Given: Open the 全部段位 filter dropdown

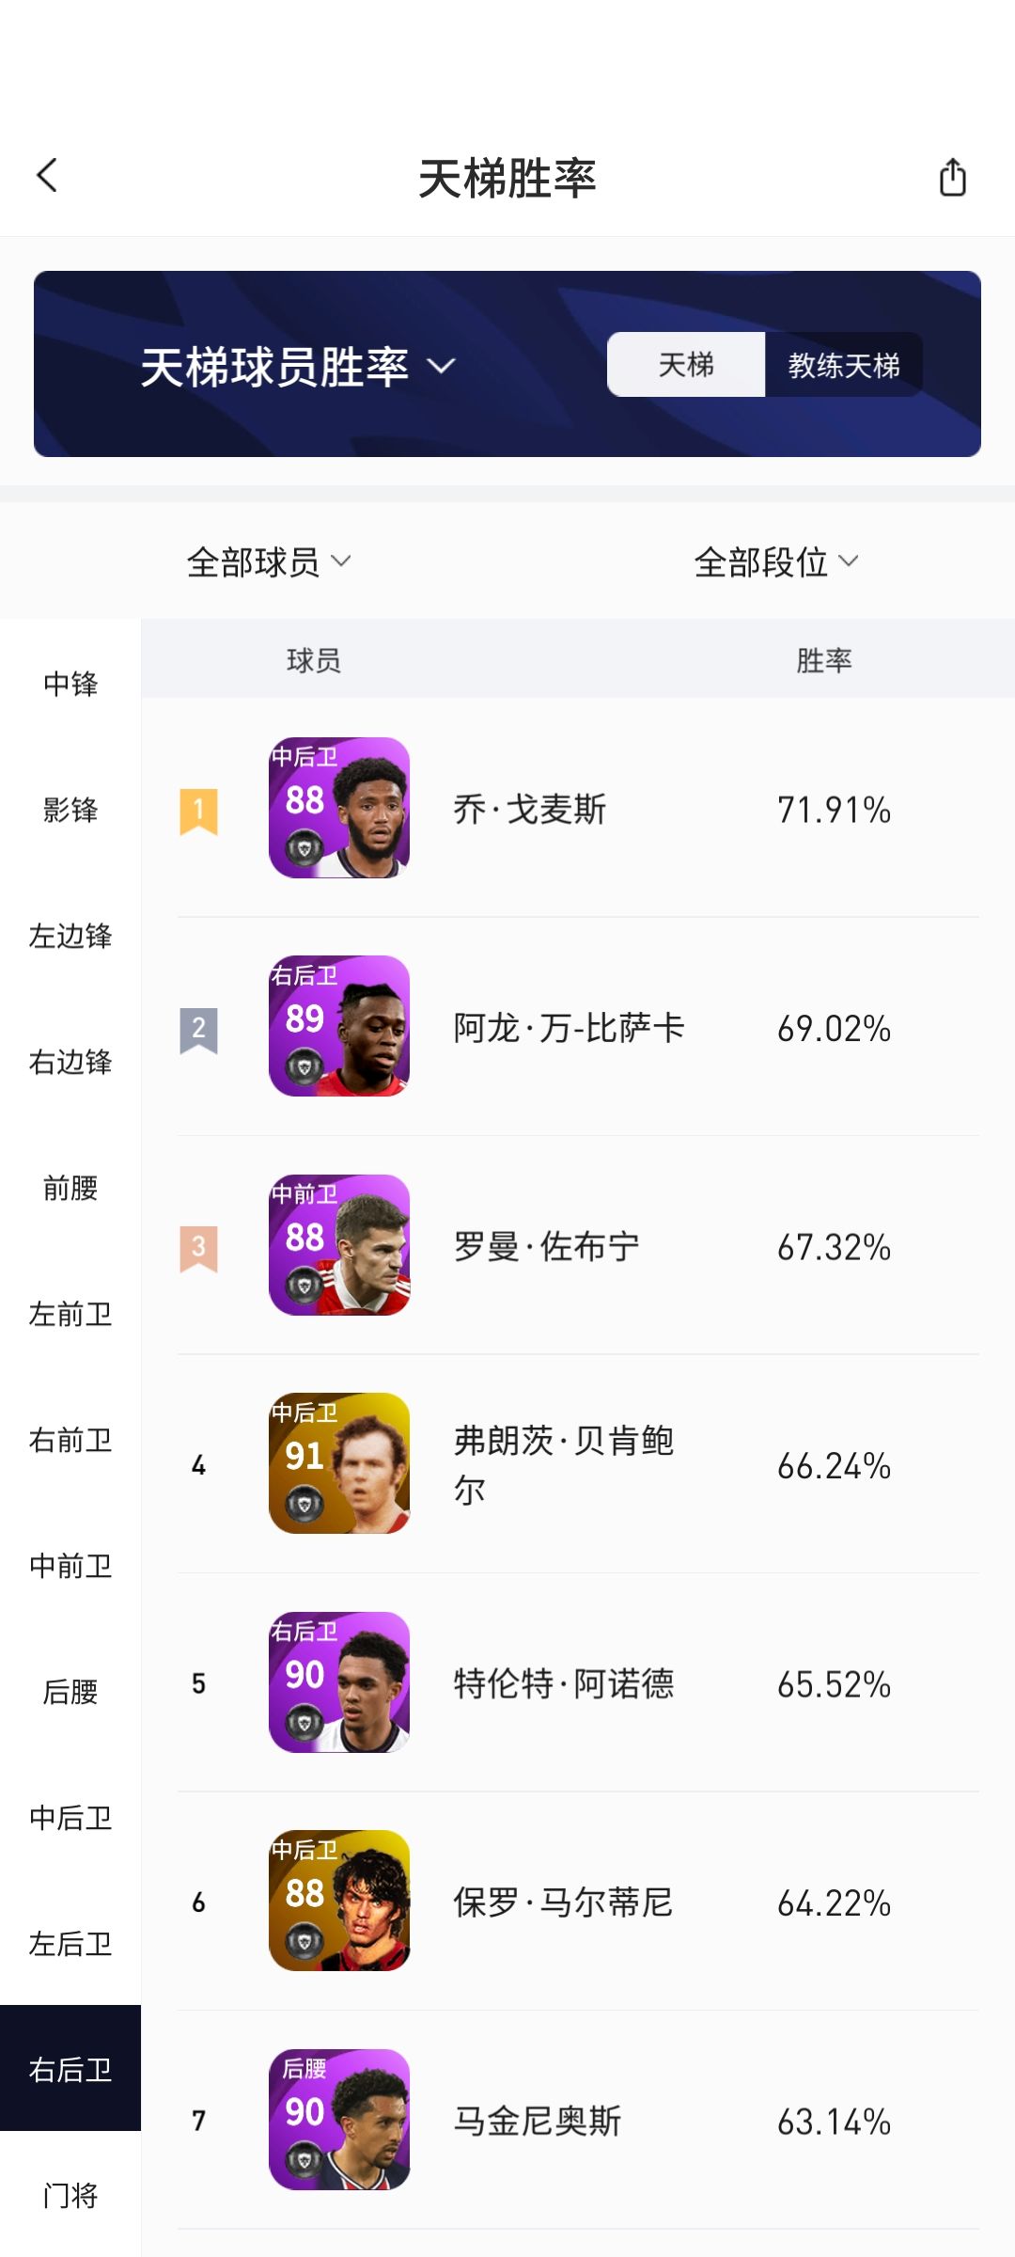Looking at the screenshot, I should click(776, 562).
